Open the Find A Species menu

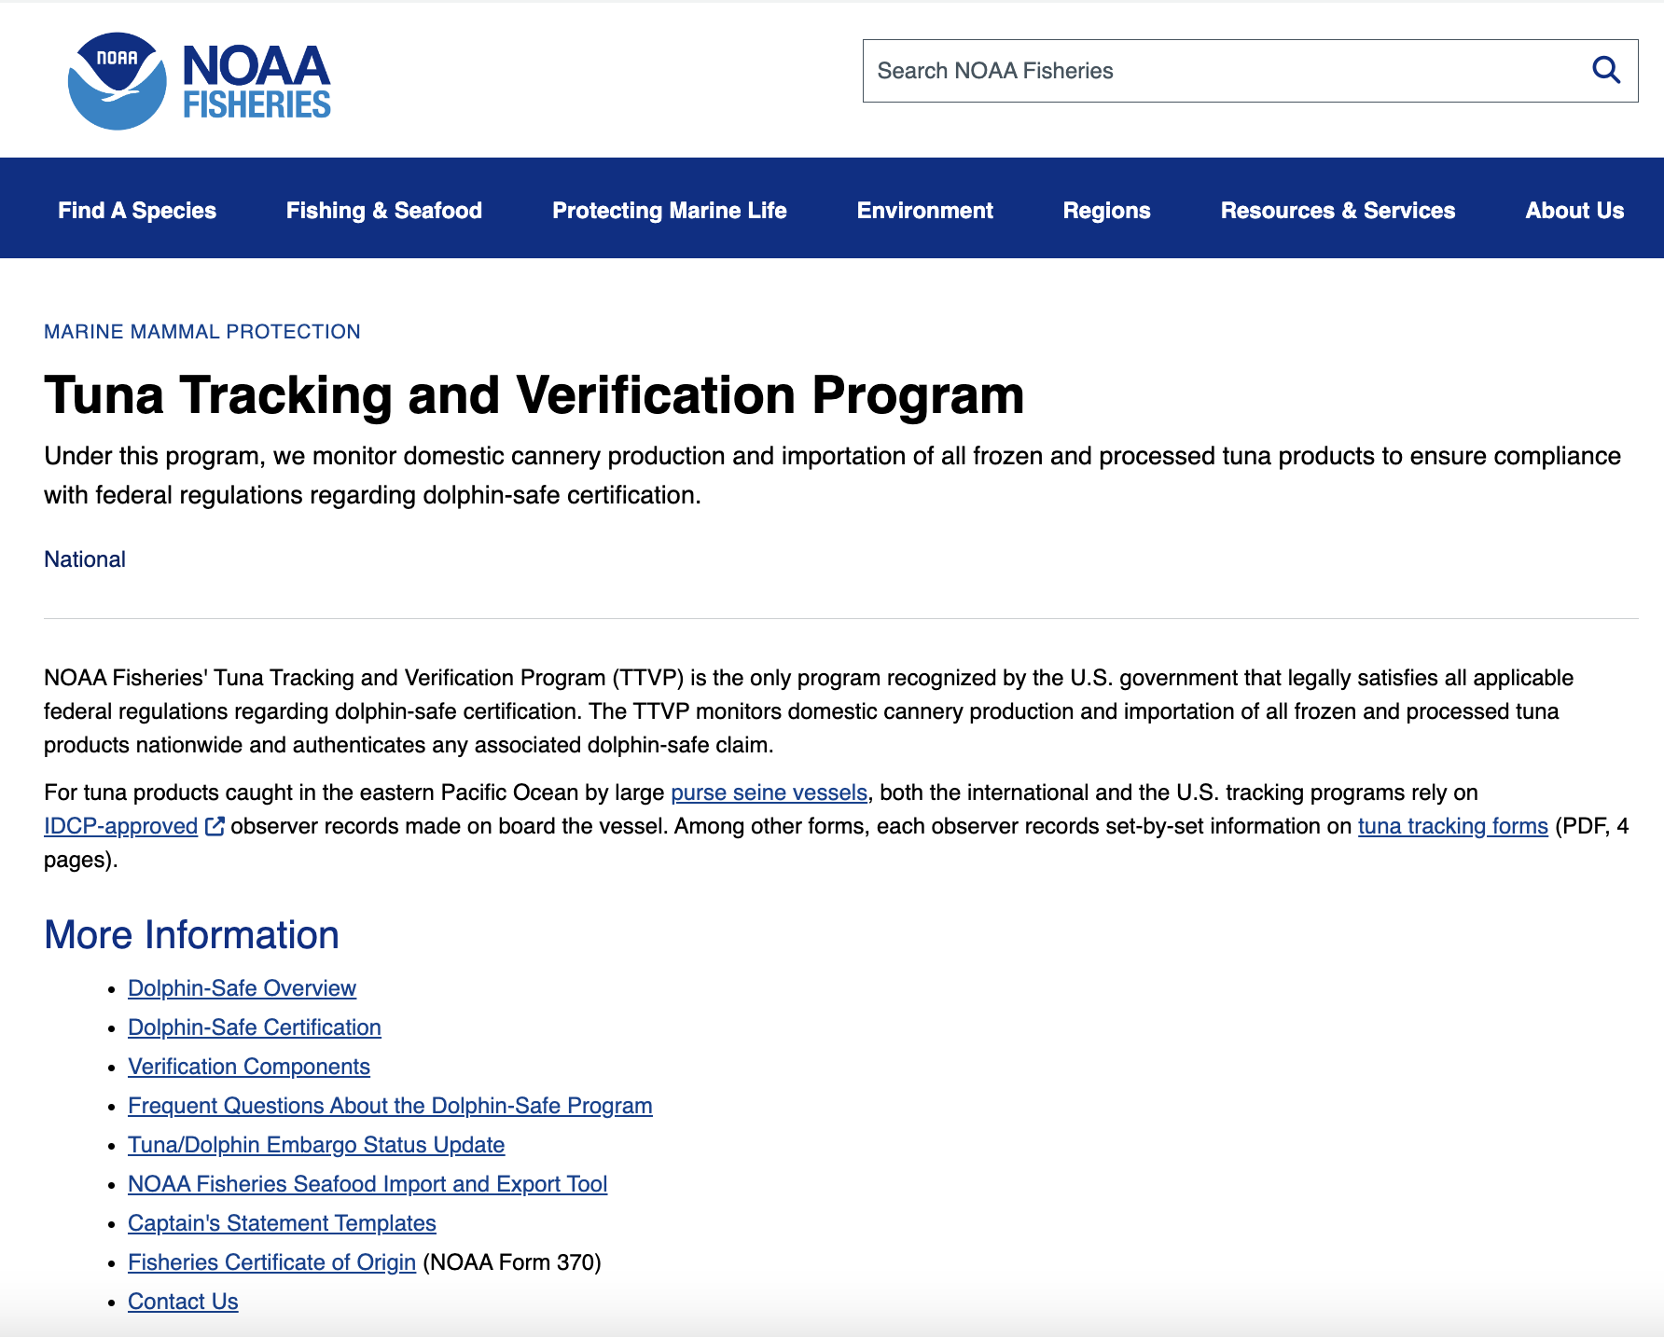click(137, 211)
